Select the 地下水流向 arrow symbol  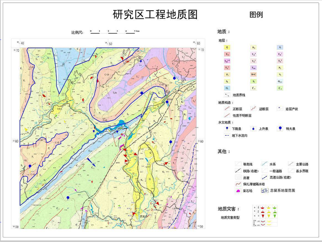227,135
